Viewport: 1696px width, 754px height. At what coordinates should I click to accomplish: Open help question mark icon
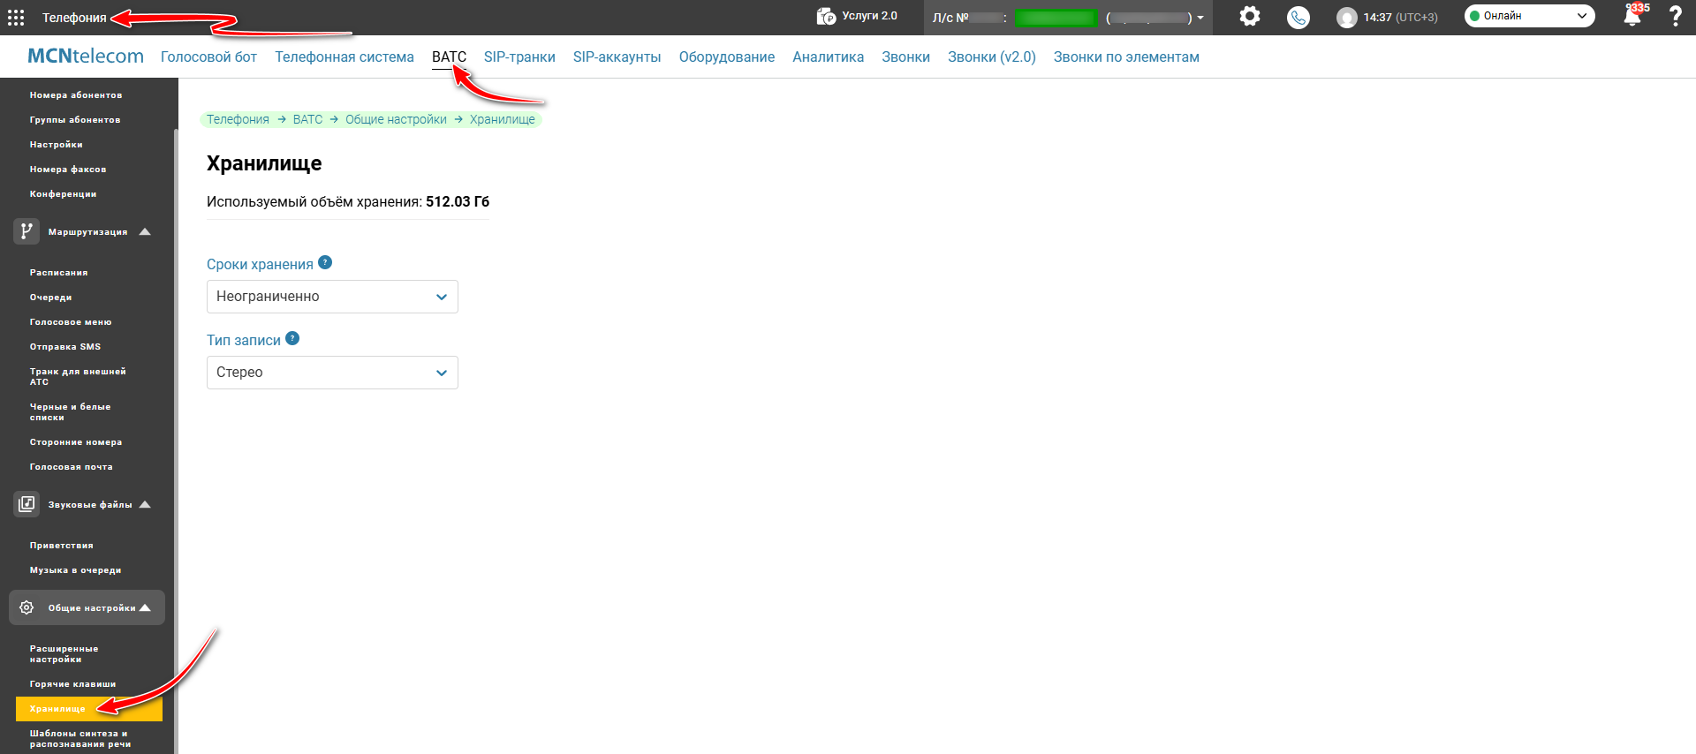click(1675, 16)
